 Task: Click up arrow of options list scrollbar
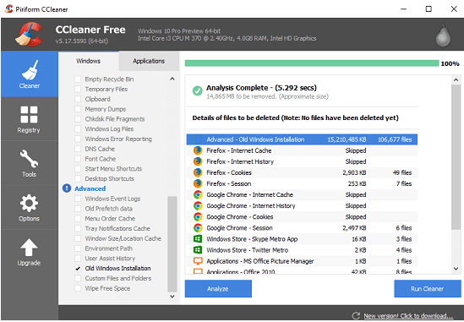click(172, 79)
